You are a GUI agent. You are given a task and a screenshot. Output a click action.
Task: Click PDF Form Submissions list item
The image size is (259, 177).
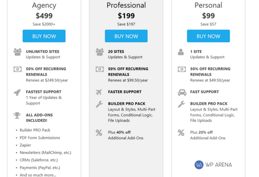(x=40, y=138)
